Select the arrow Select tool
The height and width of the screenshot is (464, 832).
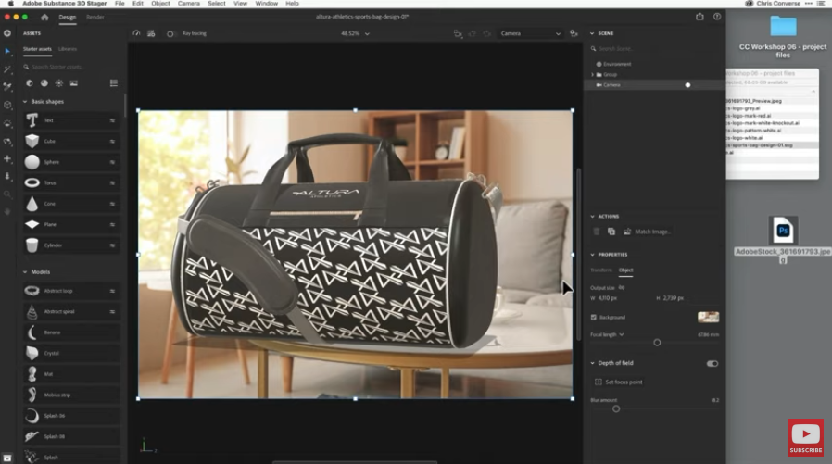click(x=7, y=52)
